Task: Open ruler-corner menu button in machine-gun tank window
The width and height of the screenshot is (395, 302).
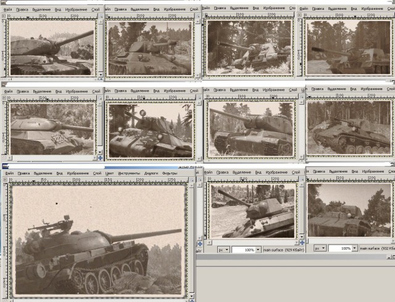Action: click(5, 180)
